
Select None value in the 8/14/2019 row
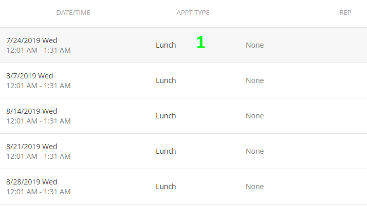point(254,116)
